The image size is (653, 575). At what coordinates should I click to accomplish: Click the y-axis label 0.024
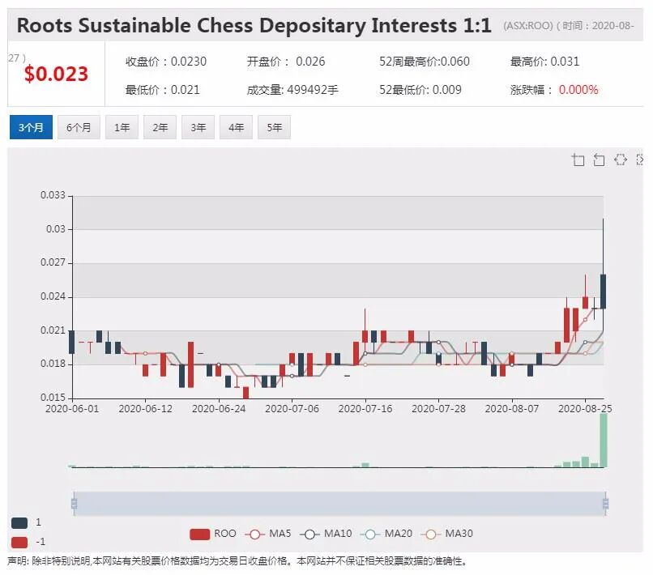pos(53,296)
